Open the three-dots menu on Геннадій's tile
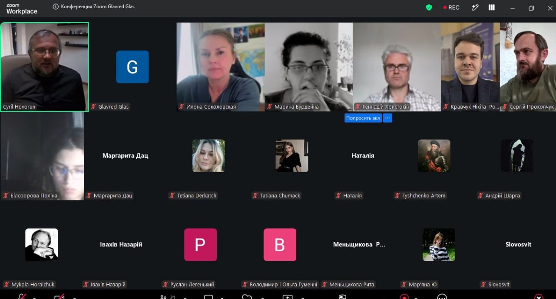This screenshot has width=556, height=299. [387, 118]
